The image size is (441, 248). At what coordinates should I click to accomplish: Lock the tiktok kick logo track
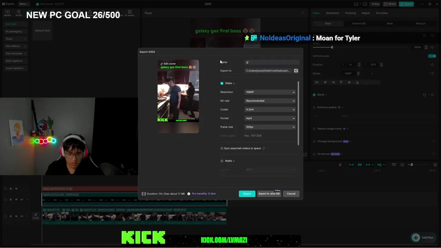[11, 199]
